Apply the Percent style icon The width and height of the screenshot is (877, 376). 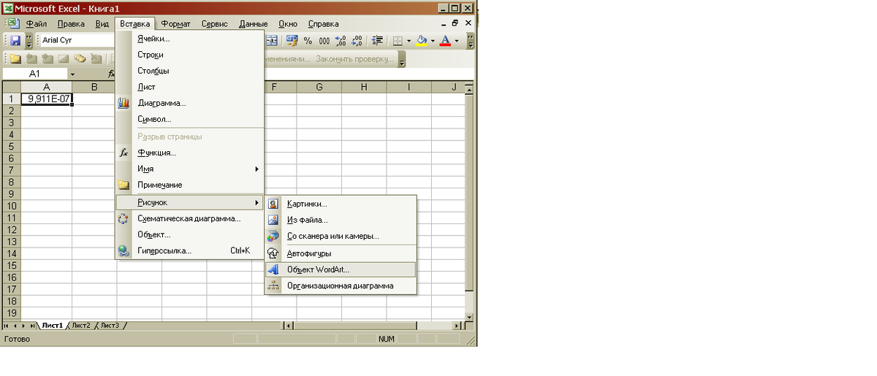pos(308,41)
